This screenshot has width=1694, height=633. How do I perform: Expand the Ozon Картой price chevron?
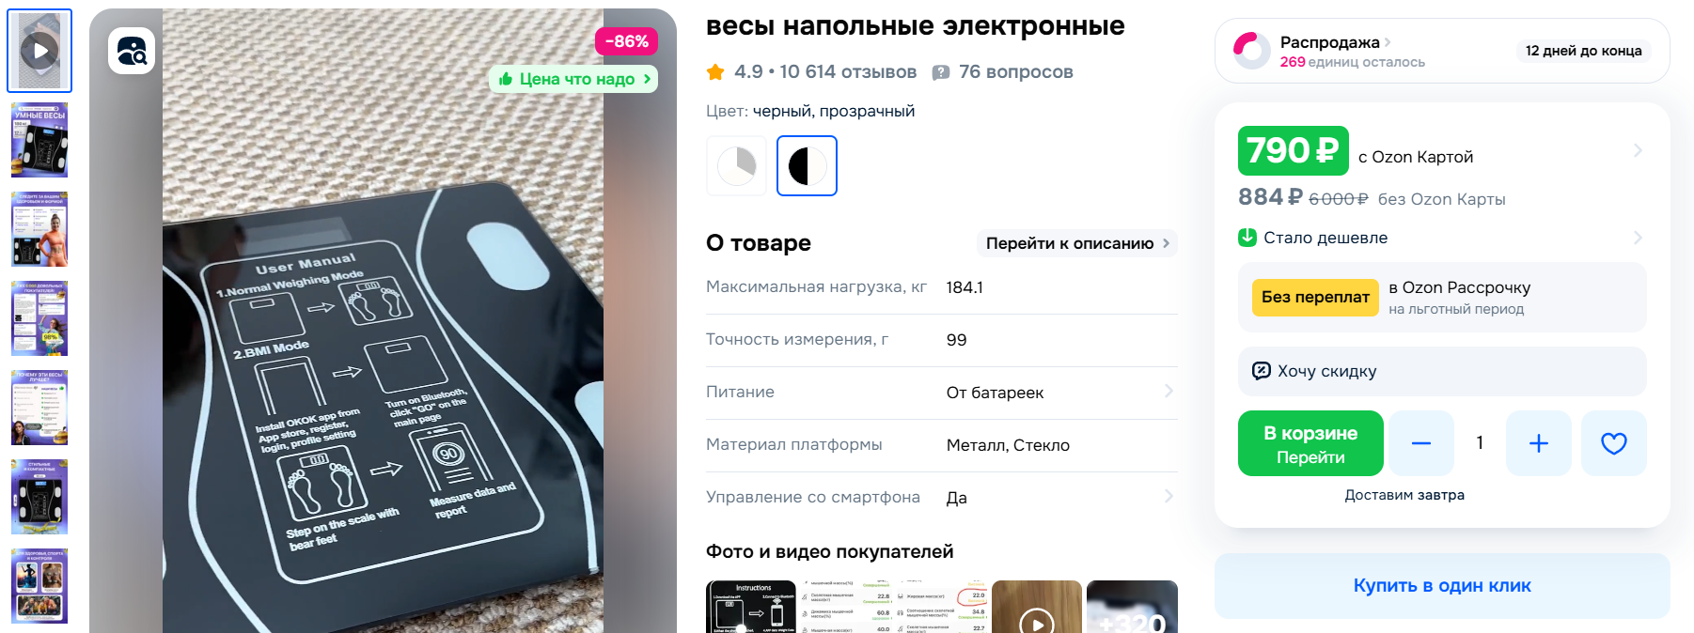click(x=1638, y=150)
